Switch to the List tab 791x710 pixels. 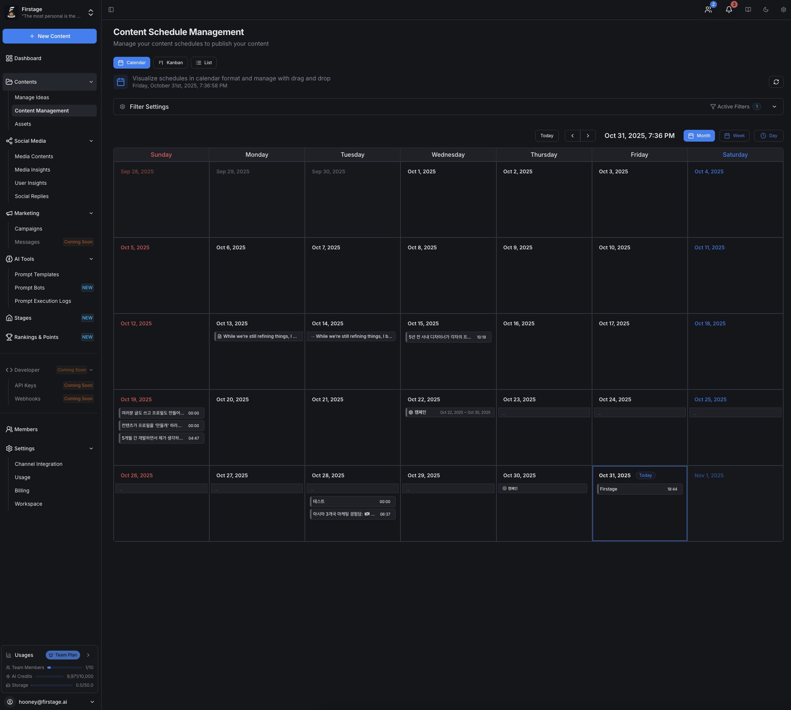[x=203, y=62]
